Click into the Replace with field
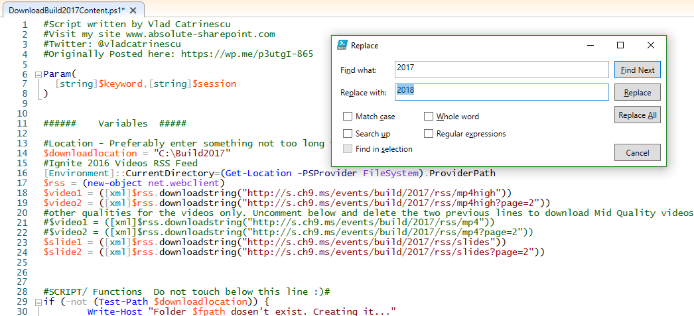The image size is (694, 316). coord(501,92)
